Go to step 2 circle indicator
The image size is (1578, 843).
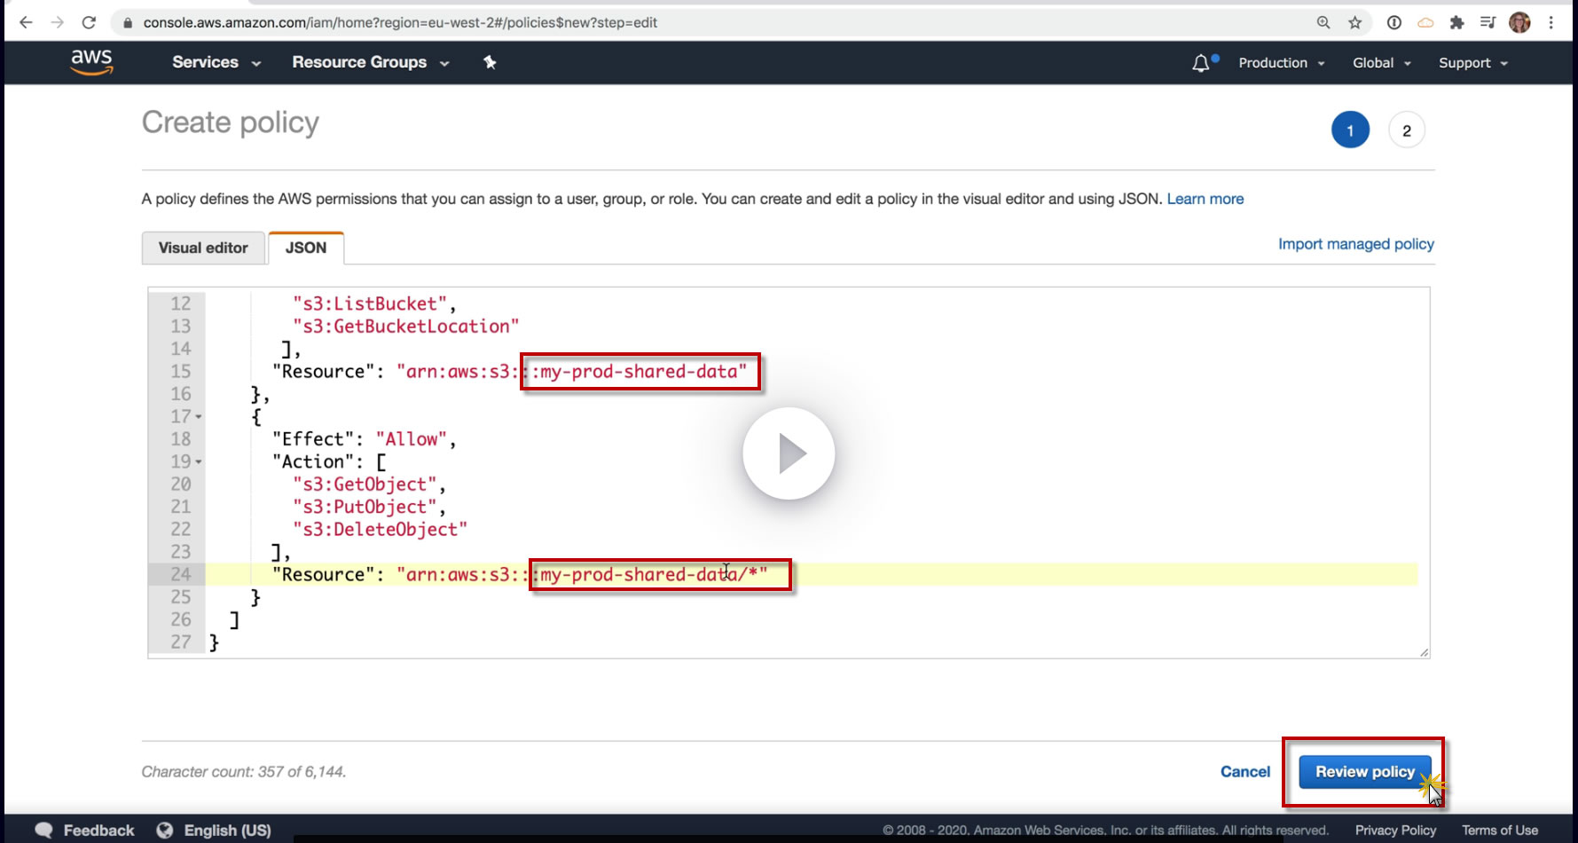pos(1406,130)
